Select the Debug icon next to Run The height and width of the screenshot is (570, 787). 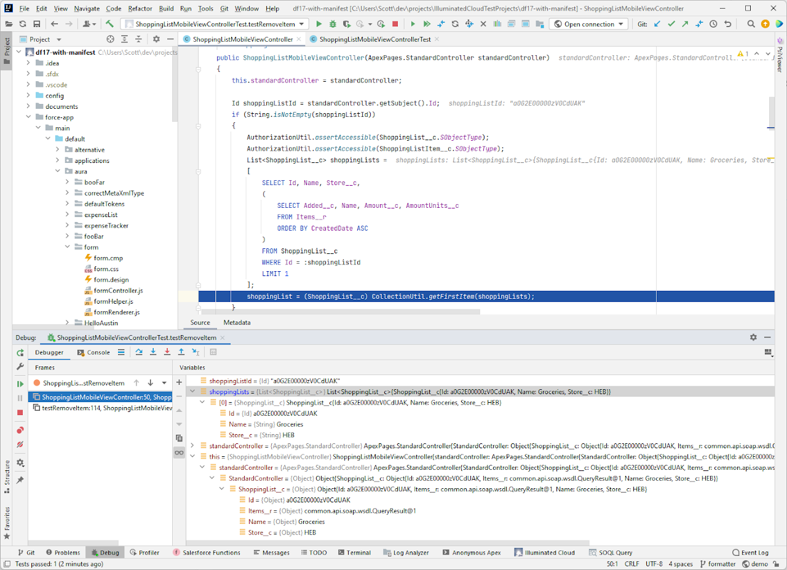(x=333, y=24)
